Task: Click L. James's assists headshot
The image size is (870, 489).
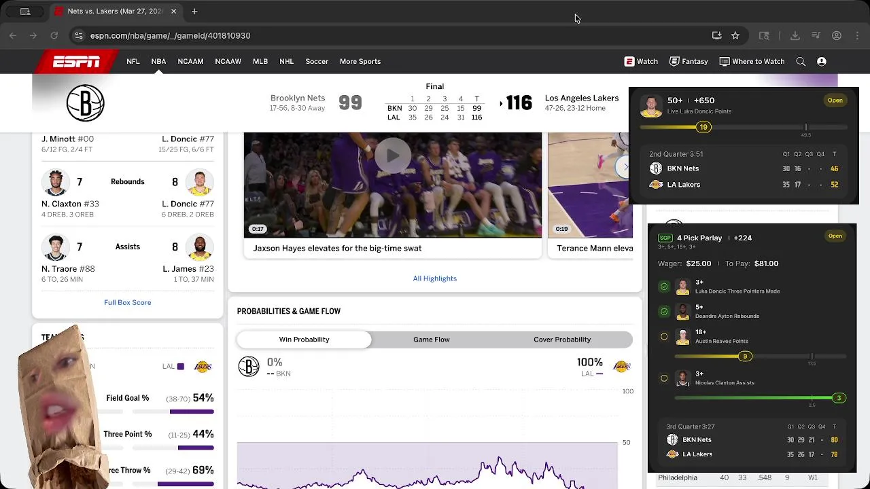Action: tap(200, 247)
